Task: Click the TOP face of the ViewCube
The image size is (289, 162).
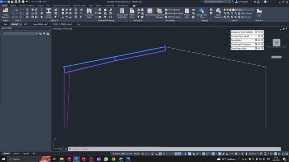Action: point(276,43)
